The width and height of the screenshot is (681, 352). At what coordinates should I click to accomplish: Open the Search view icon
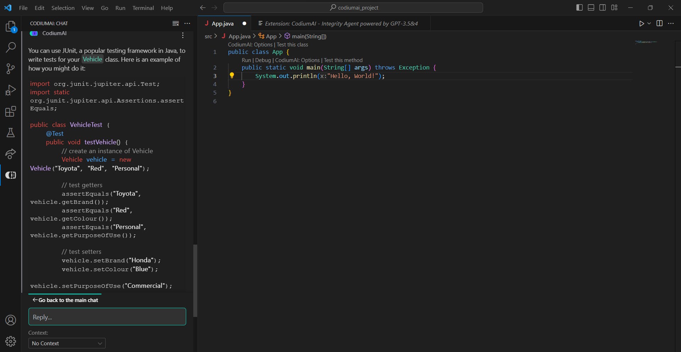(11, 47)
